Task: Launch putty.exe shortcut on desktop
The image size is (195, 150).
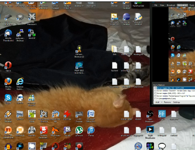Action: [x=20, y=35]
